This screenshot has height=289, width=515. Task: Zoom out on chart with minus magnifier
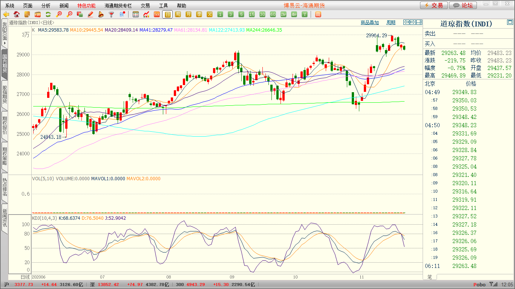pyautogui.click(x=69, y=15)
